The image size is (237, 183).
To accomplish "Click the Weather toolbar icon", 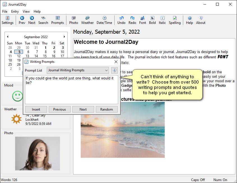I will (x=87, y=20).
